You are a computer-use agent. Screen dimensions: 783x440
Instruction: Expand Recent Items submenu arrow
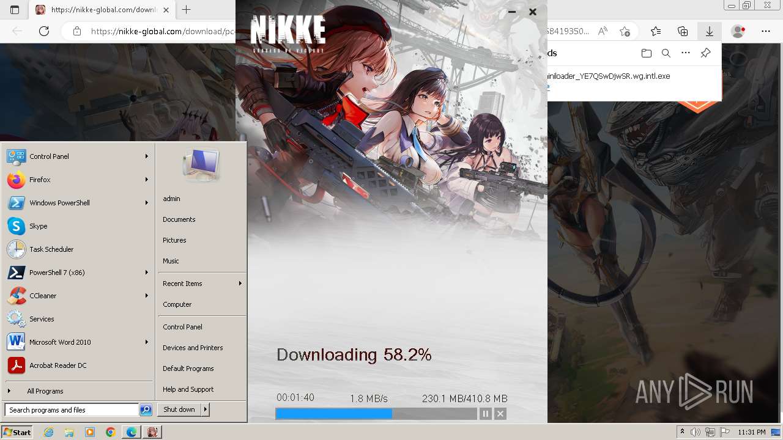coord(240,284)
